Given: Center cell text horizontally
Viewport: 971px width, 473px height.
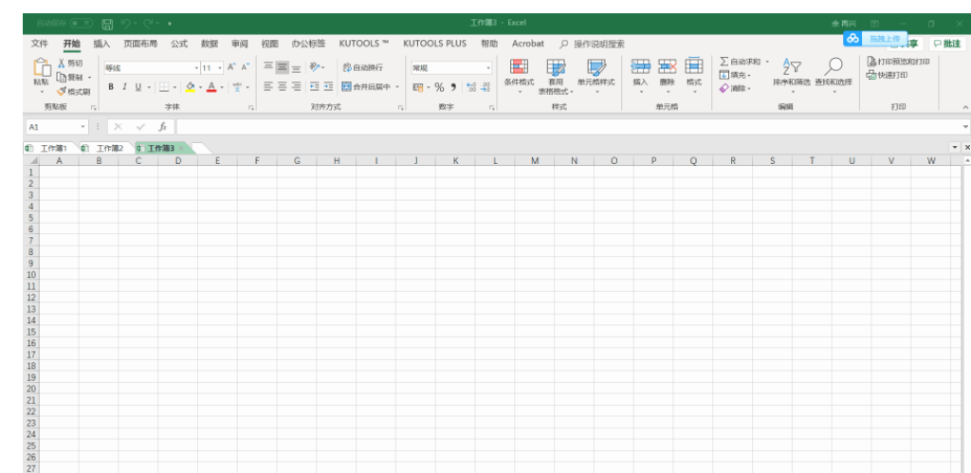Looking at the screenshot, I should coord(283,87).
